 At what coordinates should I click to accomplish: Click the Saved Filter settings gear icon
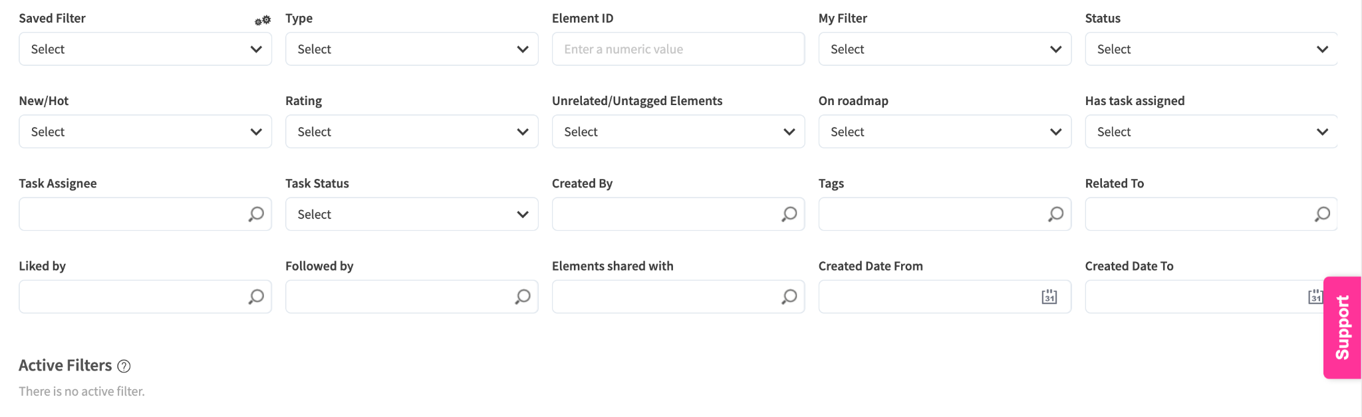[263, 20]
